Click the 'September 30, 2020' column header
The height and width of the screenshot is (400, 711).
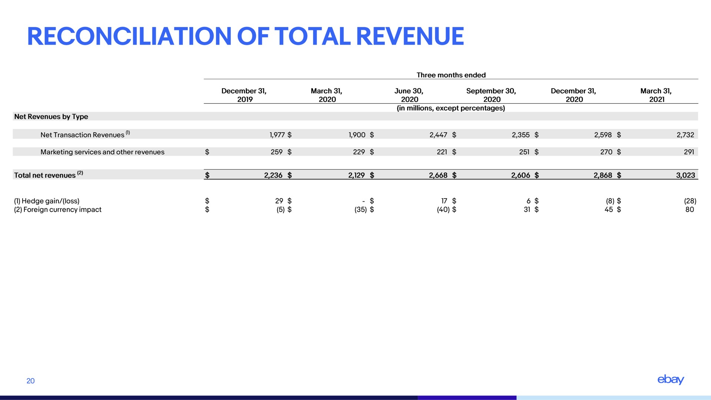(491, 95)
